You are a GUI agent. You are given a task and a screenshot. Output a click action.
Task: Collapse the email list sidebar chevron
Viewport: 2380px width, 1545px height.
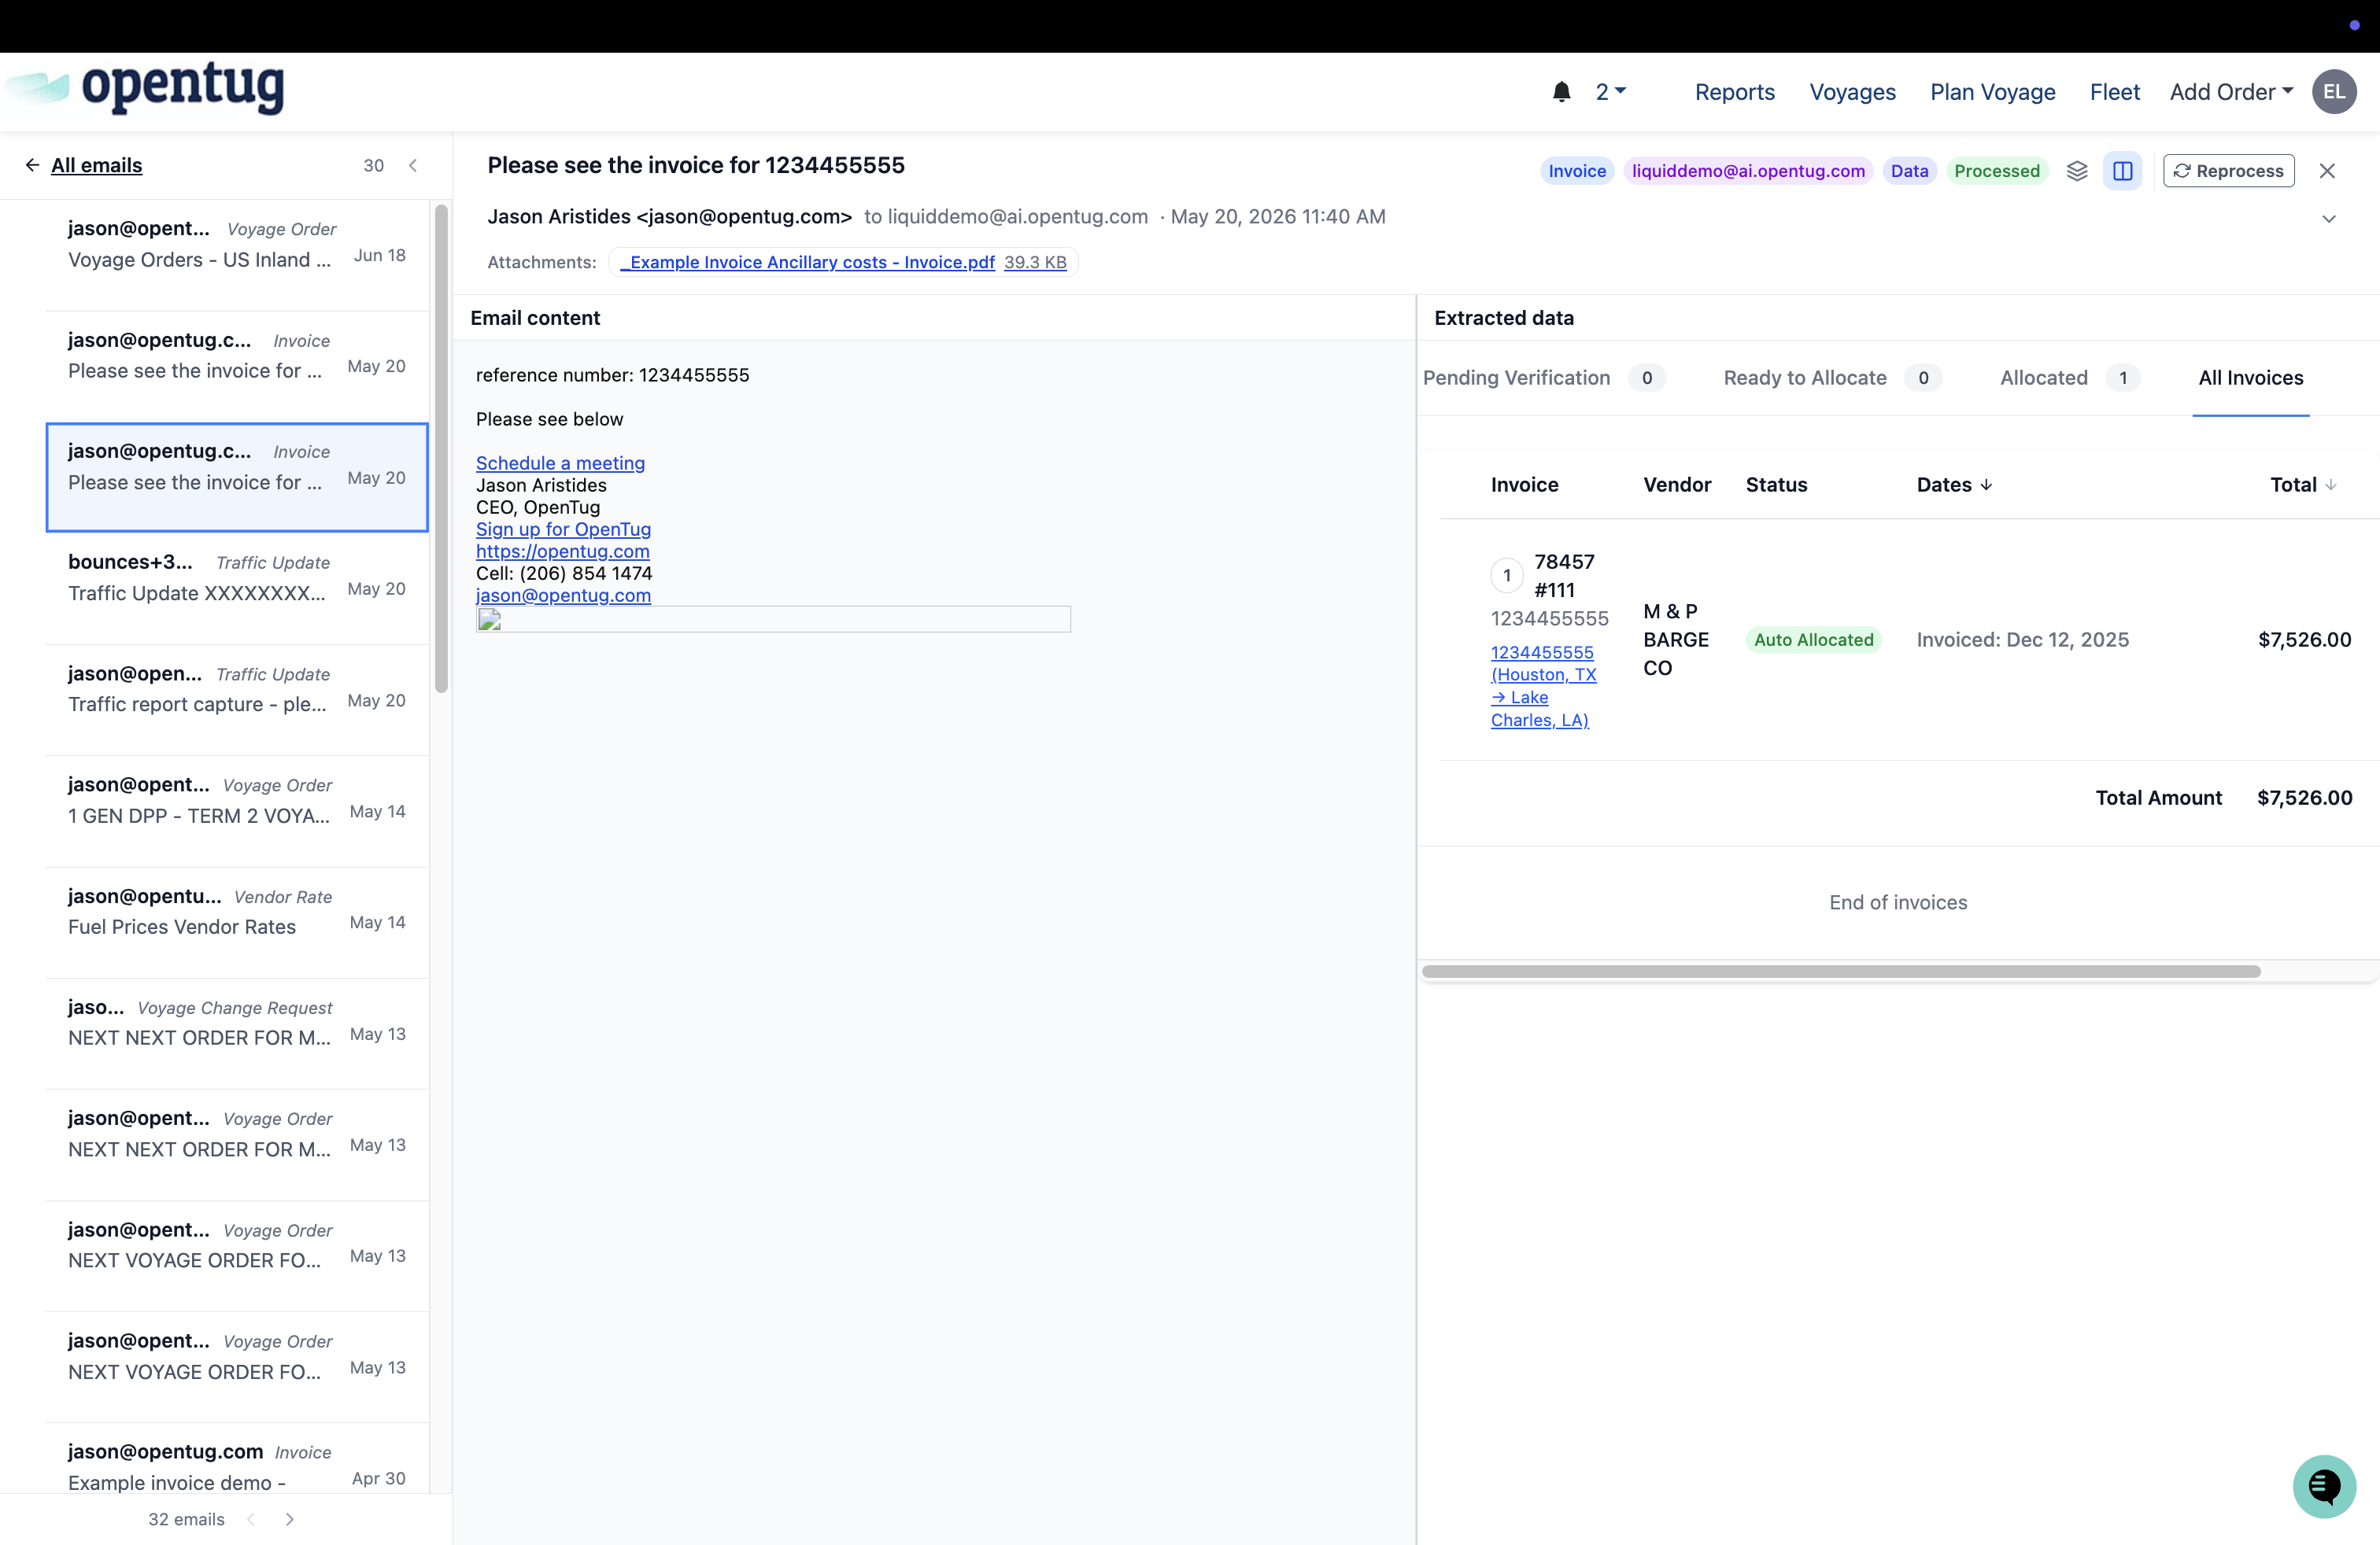pyautogui.click(x=413, y=165)
